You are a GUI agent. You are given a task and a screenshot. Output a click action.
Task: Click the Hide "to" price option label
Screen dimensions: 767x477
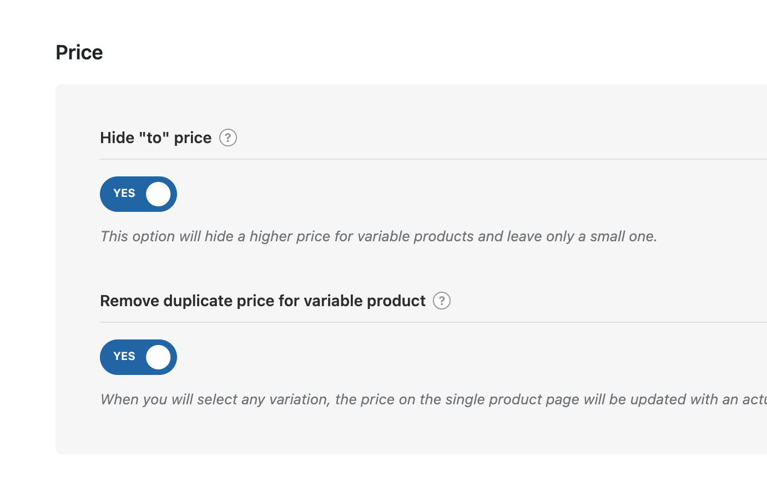click(x=156, y=138)
